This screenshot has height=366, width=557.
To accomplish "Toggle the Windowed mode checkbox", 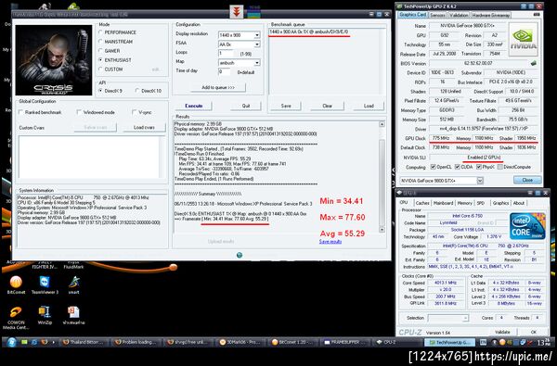I will click(79, 112).
